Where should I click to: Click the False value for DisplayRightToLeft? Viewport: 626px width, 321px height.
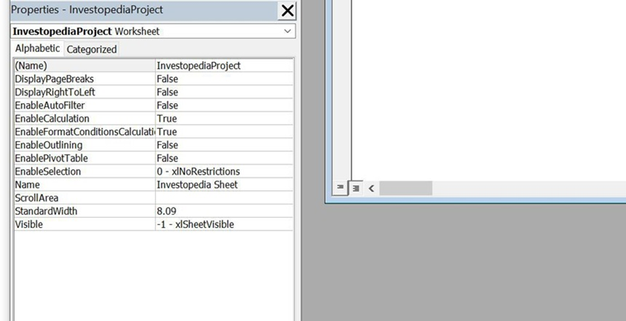click(x=224, y=92)
